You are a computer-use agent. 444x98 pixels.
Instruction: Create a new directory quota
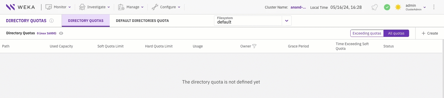(430, 33)
